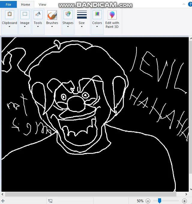
Task: Click the horizontal scrollbar right arrow
Action: coord(186,194)
